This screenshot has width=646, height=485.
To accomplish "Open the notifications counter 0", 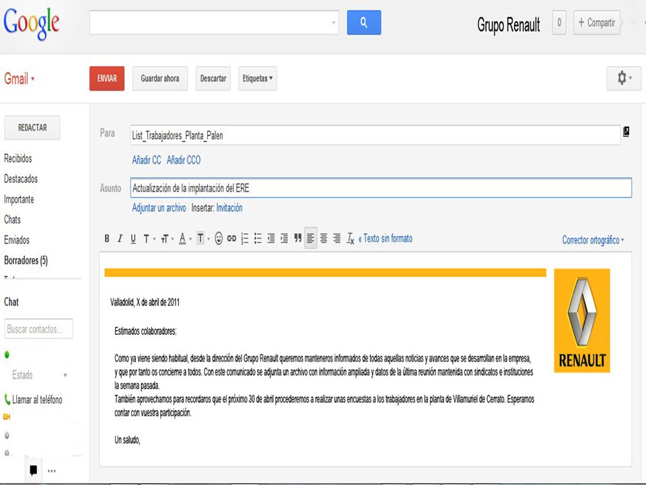I will coord(559,22).
